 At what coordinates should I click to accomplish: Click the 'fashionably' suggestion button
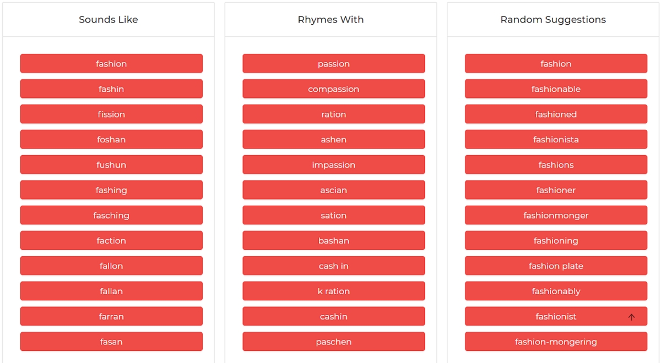[x=556, y=291]
